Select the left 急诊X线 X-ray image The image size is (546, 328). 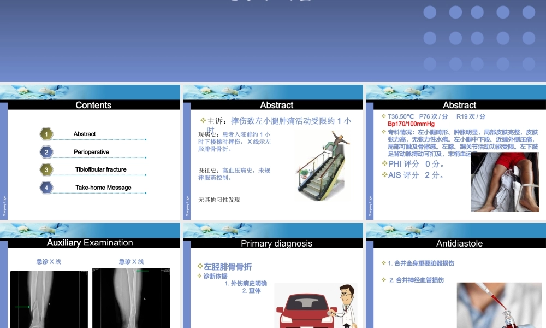click(x=49, y=298)
